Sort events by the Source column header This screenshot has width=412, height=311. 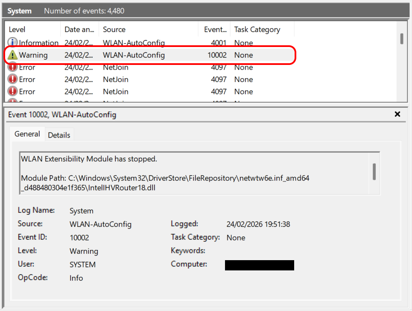pyautogui.click(x=114, y=29)
